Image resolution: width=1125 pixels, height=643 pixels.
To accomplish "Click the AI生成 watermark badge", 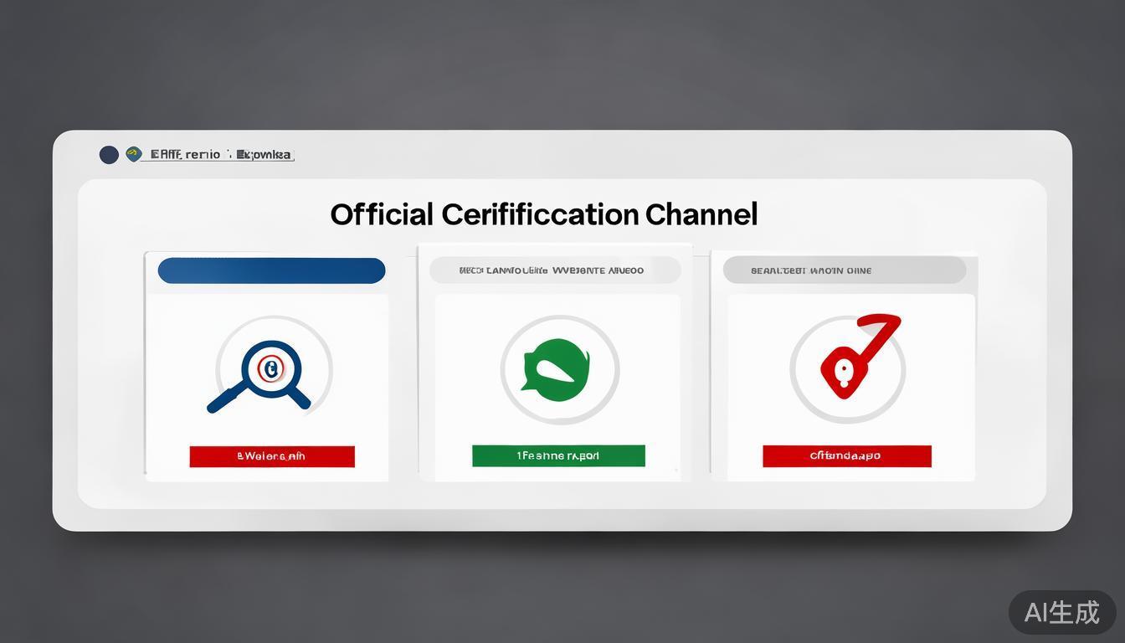I will (1061, 612).
